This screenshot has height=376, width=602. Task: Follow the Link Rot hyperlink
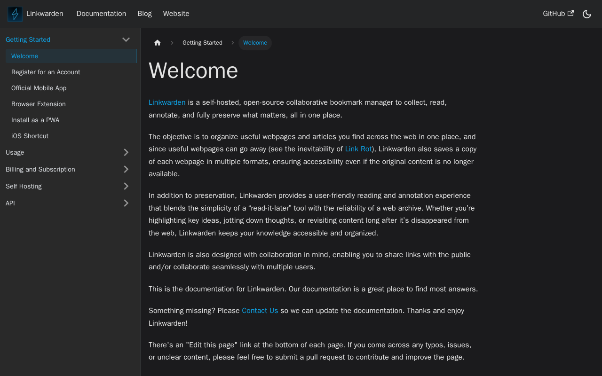[x=358, y=149]
